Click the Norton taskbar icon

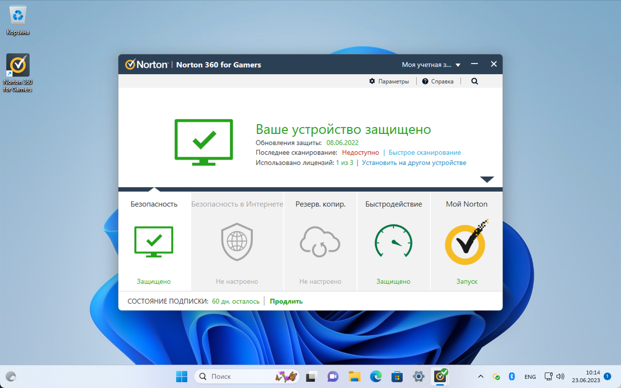pyautogui.click(x=440, y=376)
